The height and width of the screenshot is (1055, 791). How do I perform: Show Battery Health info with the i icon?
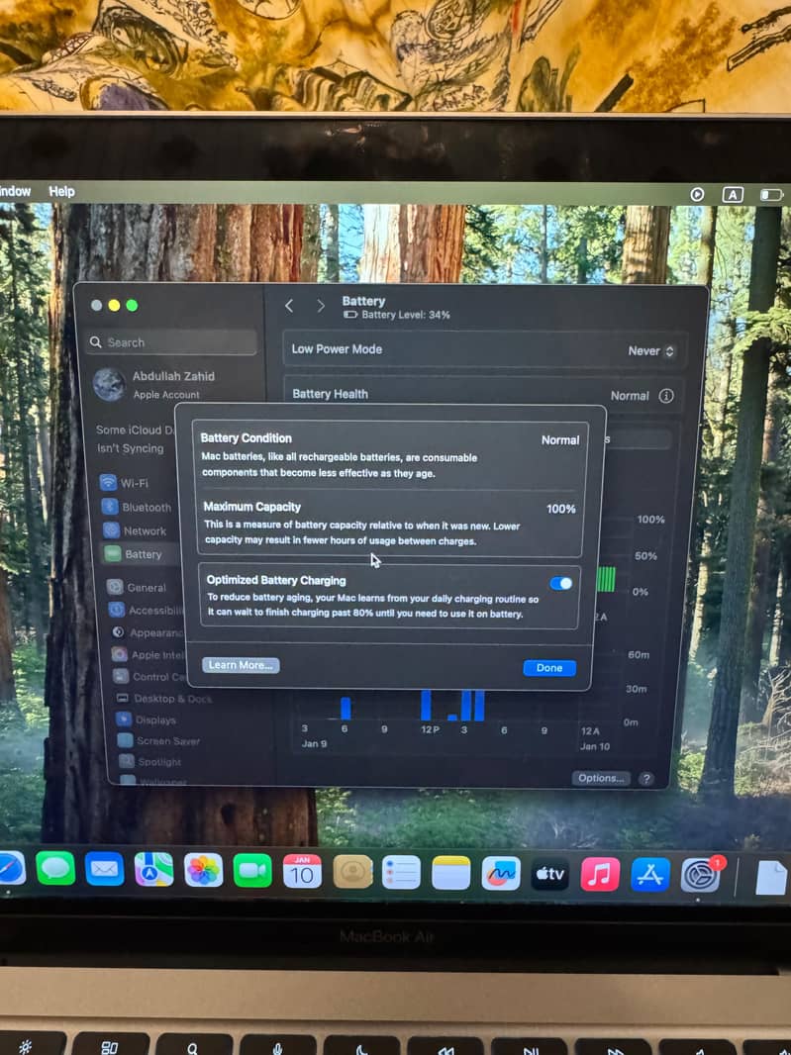666,396
